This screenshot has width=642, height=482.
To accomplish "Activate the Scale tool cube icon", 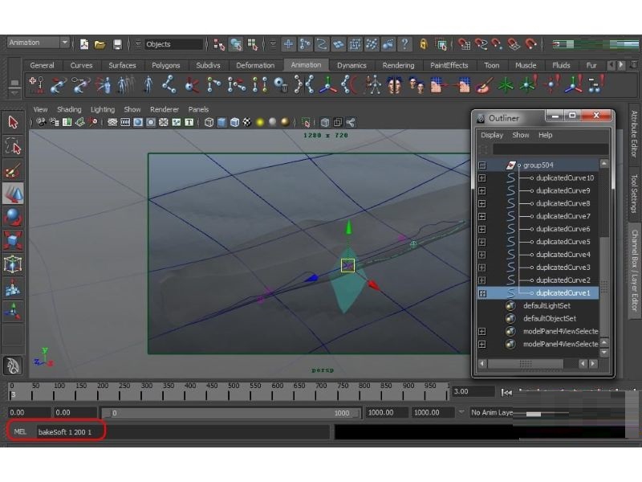I will tap(13, 240).
